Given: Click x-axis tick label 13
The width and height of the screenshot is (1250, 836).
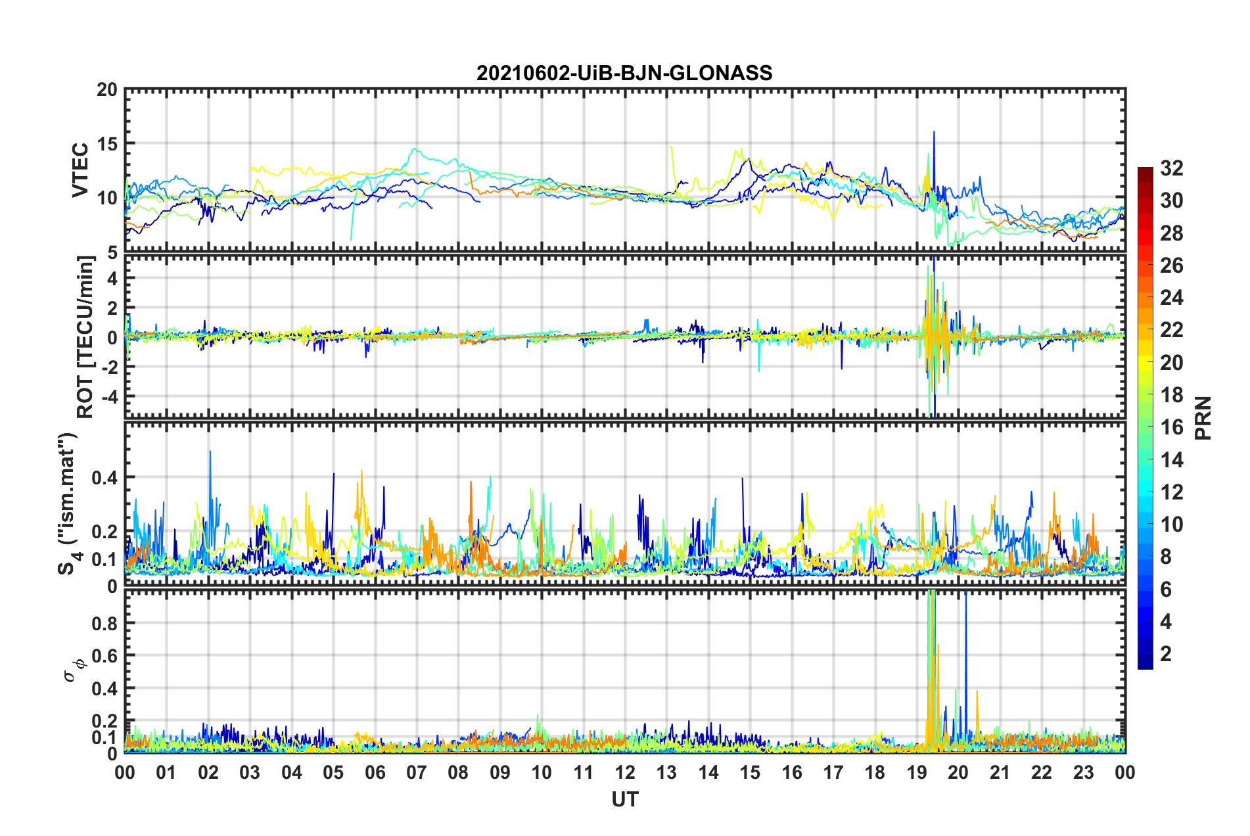Looking at the screenshot, I should pos(666,772).
